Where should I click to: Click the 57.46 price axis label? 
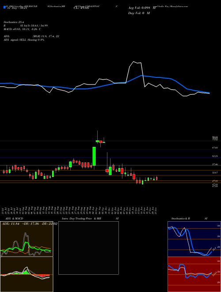click(x=215, y=165)
